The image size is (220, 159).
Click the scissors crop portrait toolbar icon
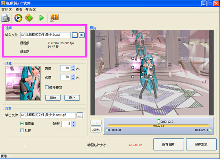(54, 18)
